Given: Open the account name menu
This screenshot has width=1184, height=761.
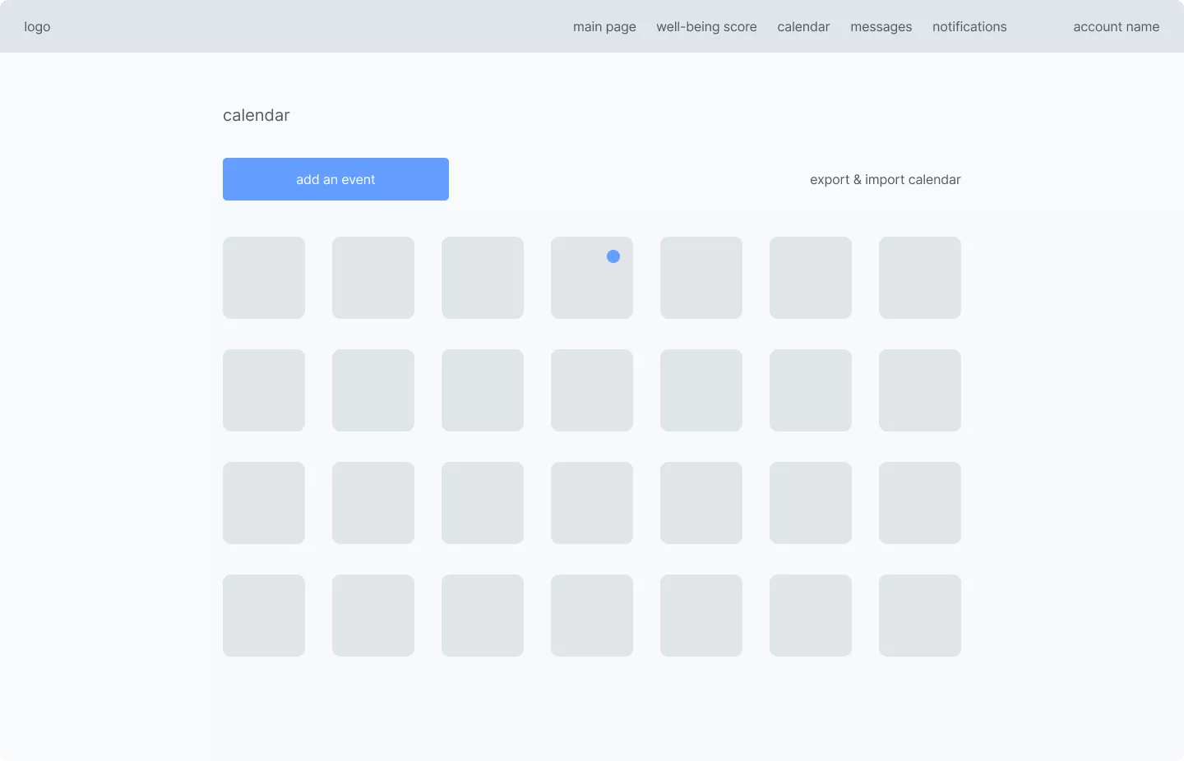Looking at the screenshot, I should coord(1116,26).
